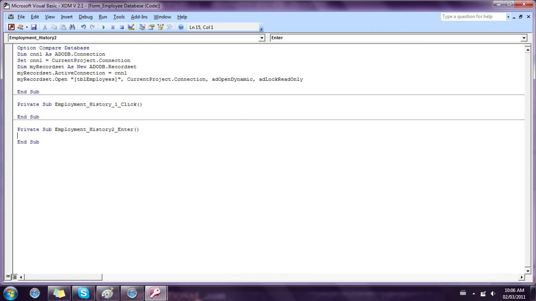Click the "Set cnn1 = CurrentProject.Connection" line
536x301 pixels.
click(x=73, y=60)
